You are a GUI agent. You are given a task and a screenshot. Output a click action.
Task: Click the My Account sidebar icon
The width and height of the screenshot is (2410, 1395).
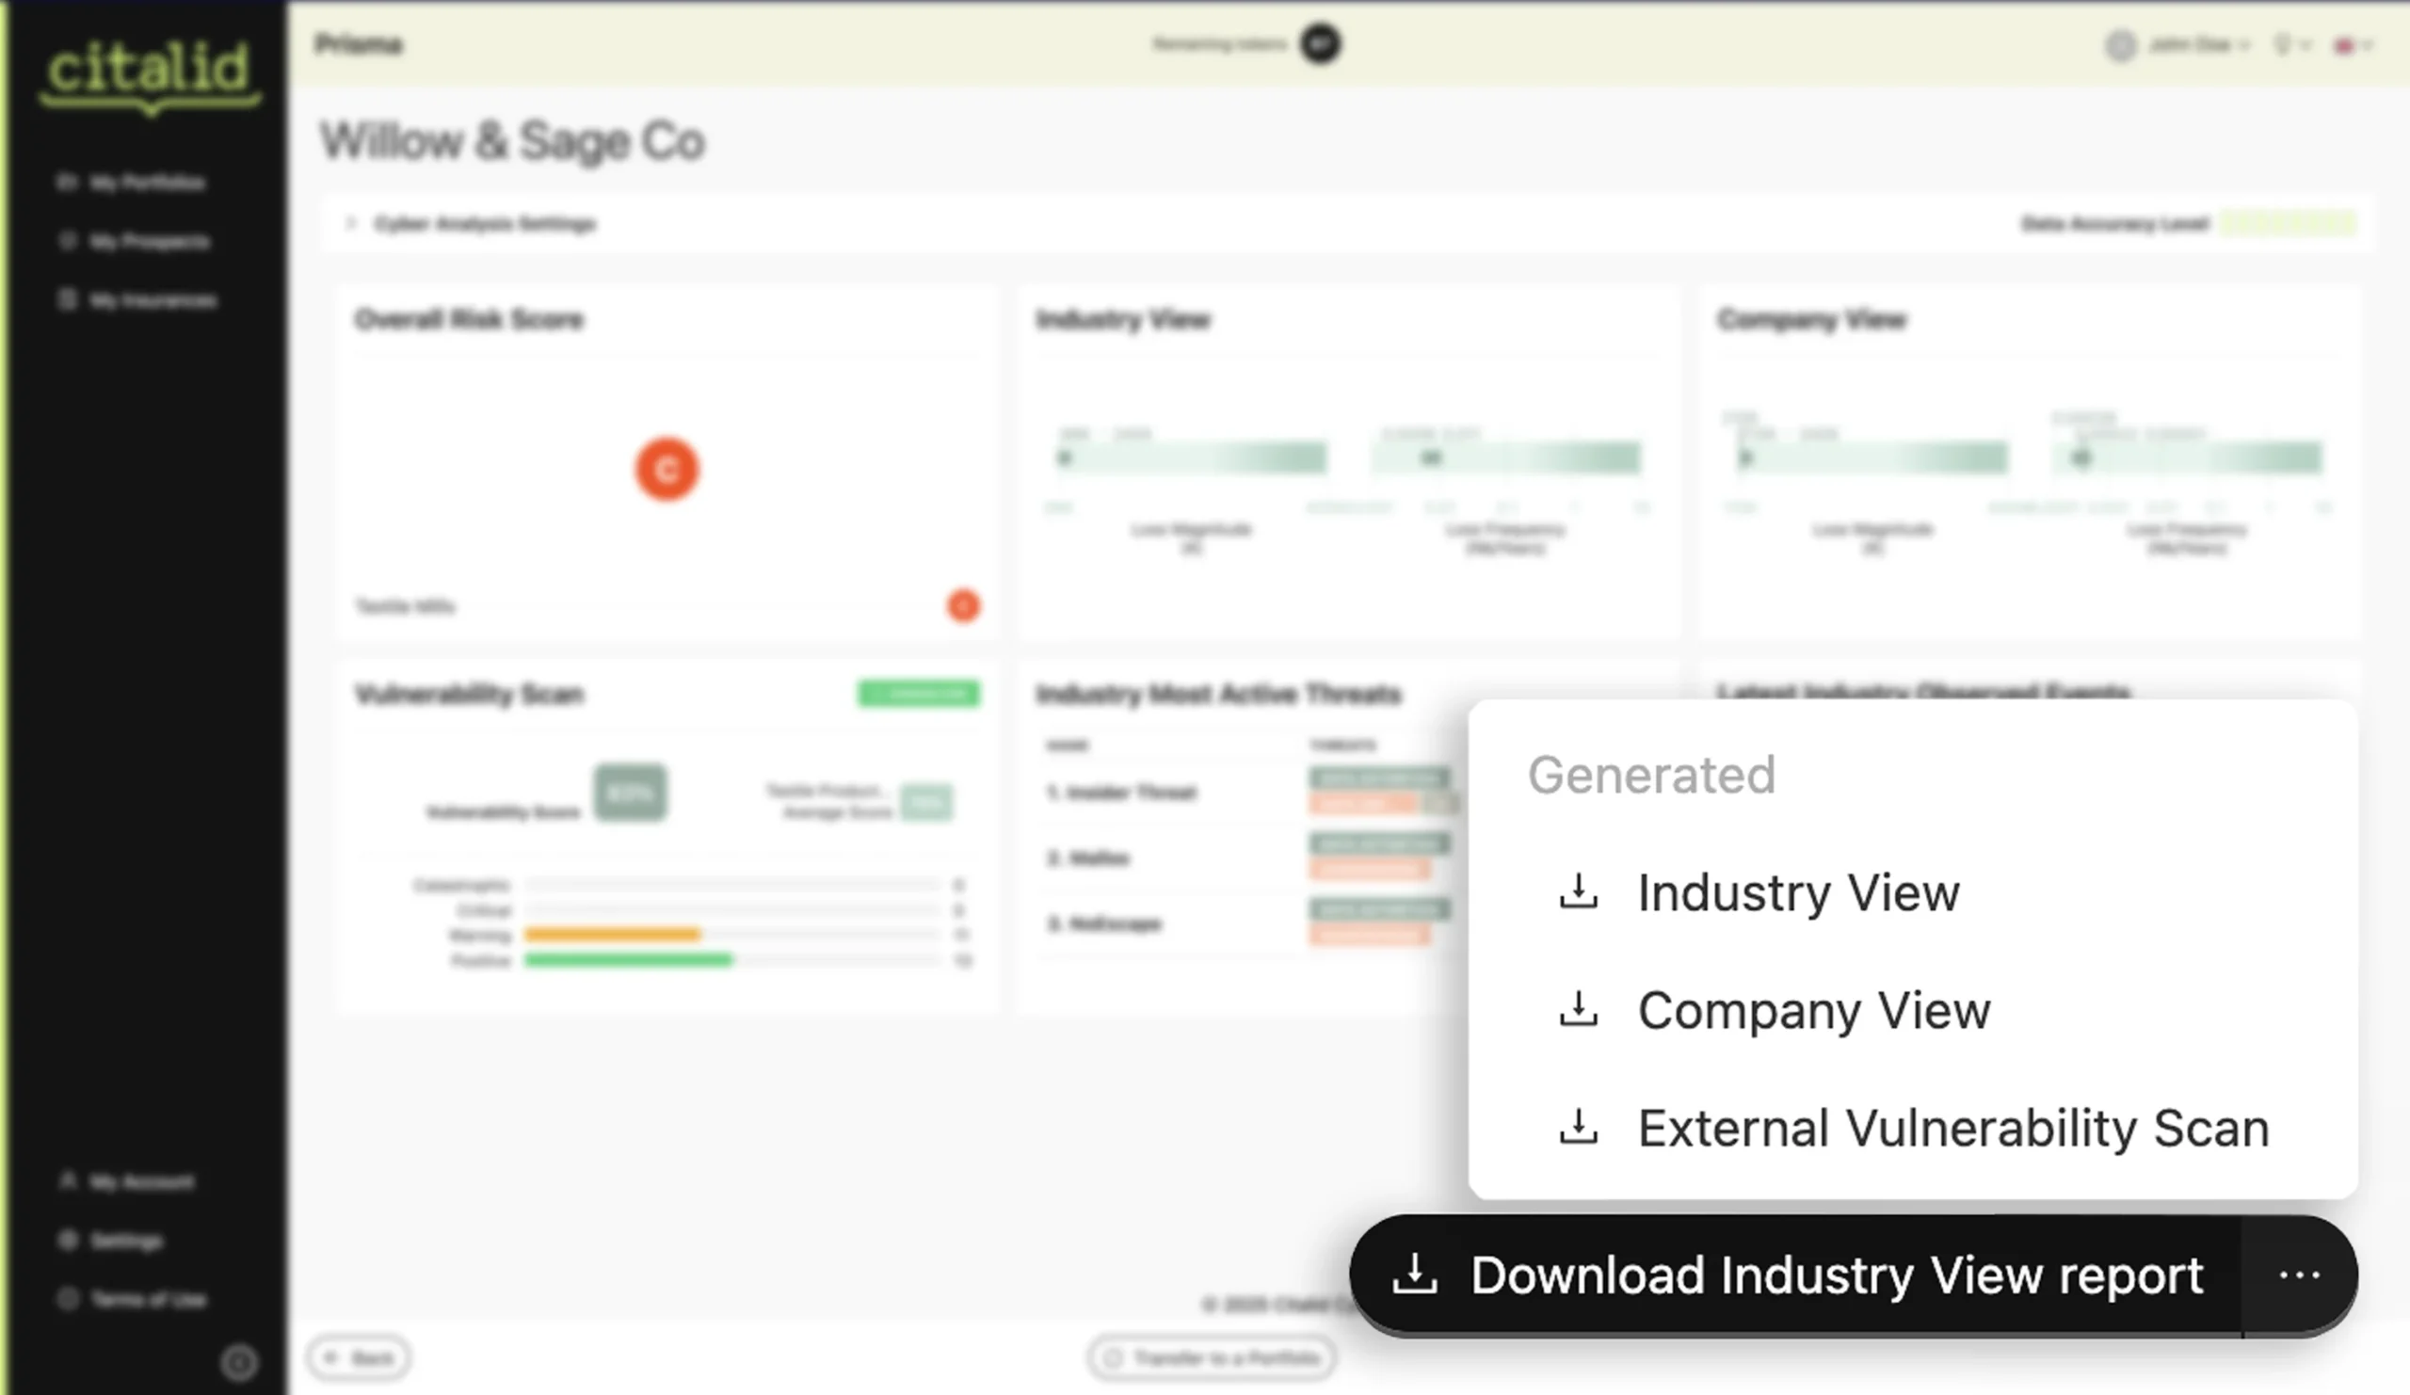pyautogui.click(x=68, y=1180)
